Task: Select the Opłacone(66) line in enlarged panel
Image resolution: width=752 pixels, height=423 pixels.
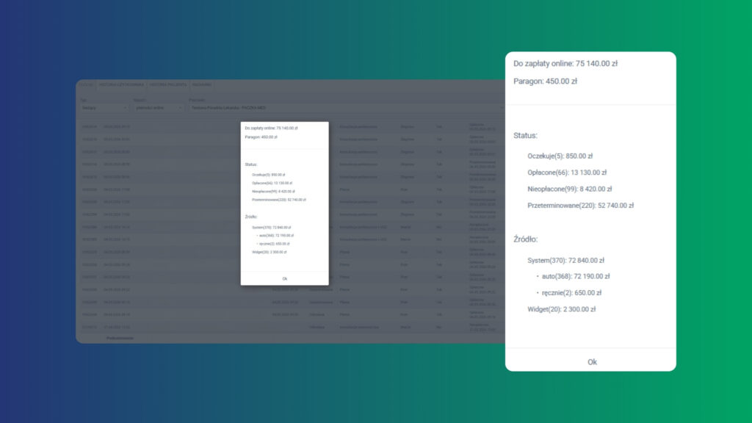Action: [x=567, y=173]
